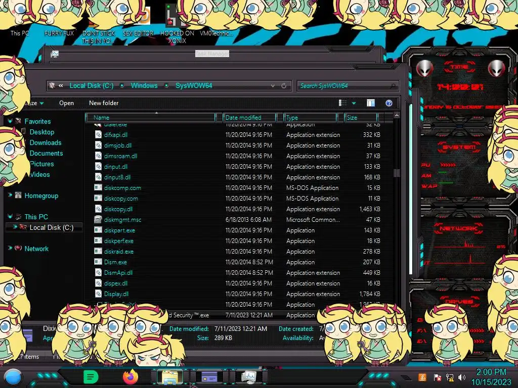
Task: Open the Start orb on the taskbar
Action: pyautogui.click(x=13, y=377)
